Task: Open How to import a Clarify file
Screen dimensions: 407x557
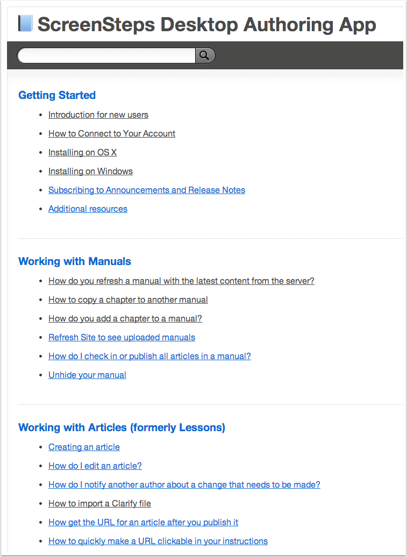Action: click(100, 503)
